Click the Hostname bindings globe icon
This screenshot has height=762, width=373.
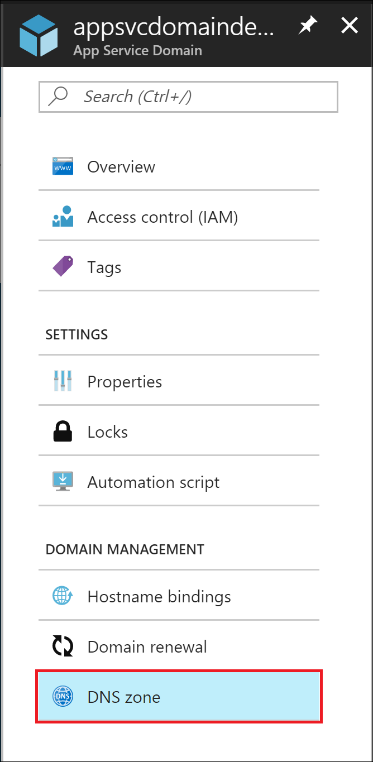pyautogui.click(x=63, y=596)
